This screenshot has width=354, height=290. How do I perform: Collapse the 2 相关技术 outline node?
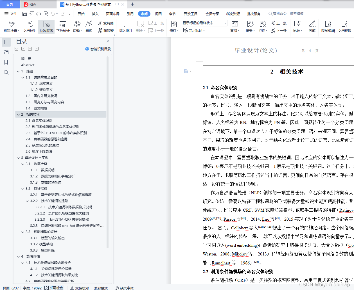point(18,115)
